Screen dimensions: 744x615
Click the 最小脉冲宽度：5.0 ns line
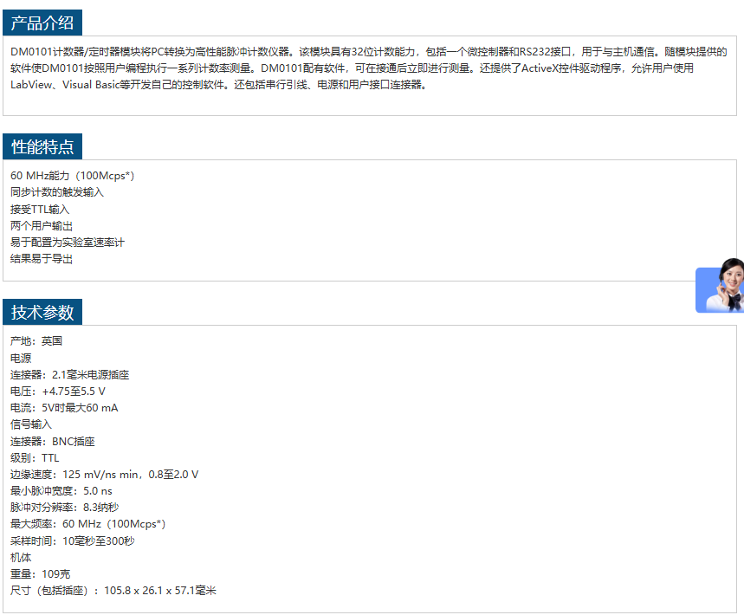pos(61,491)
